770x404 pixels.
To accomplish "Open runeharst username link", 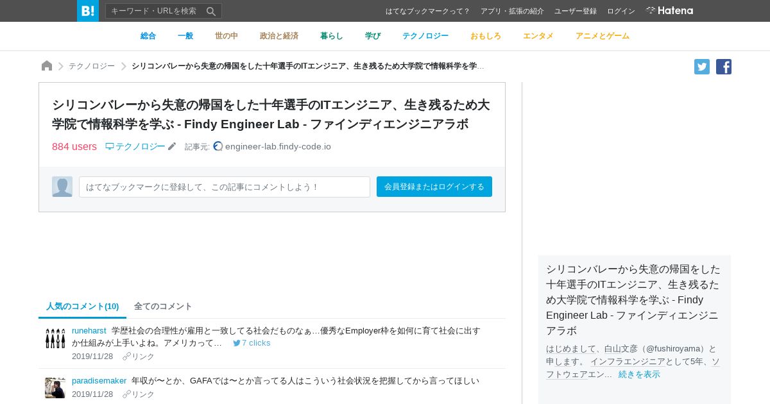I will coord(89,331).
